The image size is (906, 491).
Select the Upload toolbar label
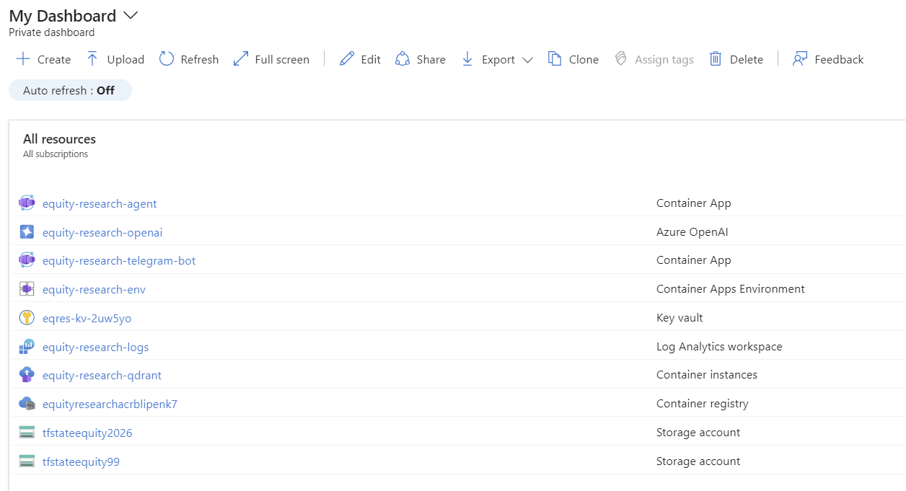pyautogui.click(x=126, y=60)
